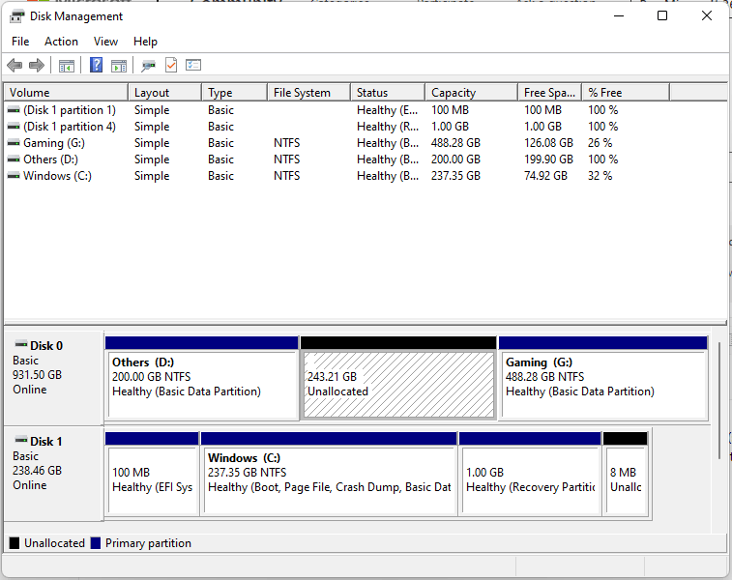Click the Disk Management title bar icon
This screenshot has width=732, height=580.
click(x=16, y=16)
